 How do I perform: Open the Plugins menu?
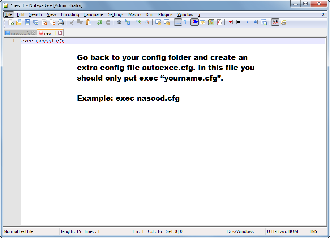coord(165,14)
